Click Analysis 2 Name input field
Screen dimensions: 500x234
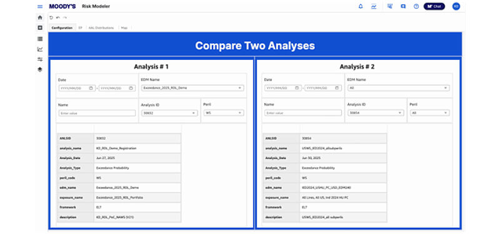(303, 113)
